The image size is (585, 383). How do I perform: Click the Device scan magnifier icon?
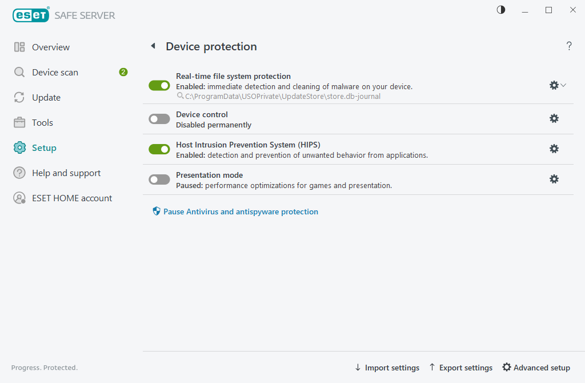pyautogui.click(x=19, y=72)
